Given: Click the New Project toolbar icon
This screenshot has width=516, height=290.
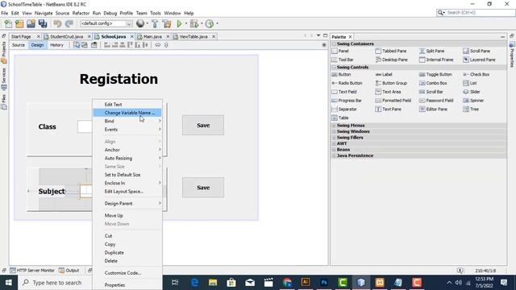Looking at the screenshot, I should tap(19, 23).
